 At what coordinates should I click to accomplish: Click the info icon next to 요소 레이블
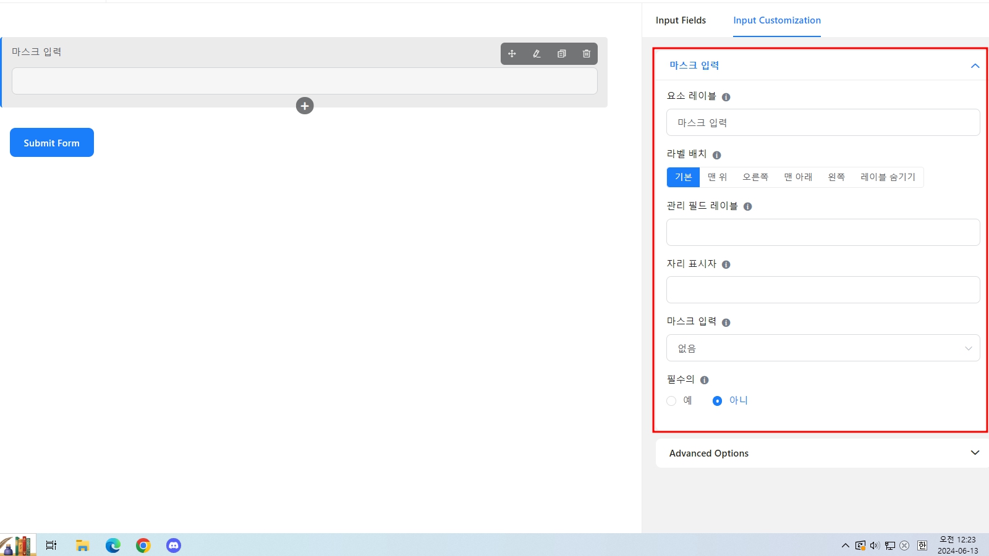tap(726, 97)
